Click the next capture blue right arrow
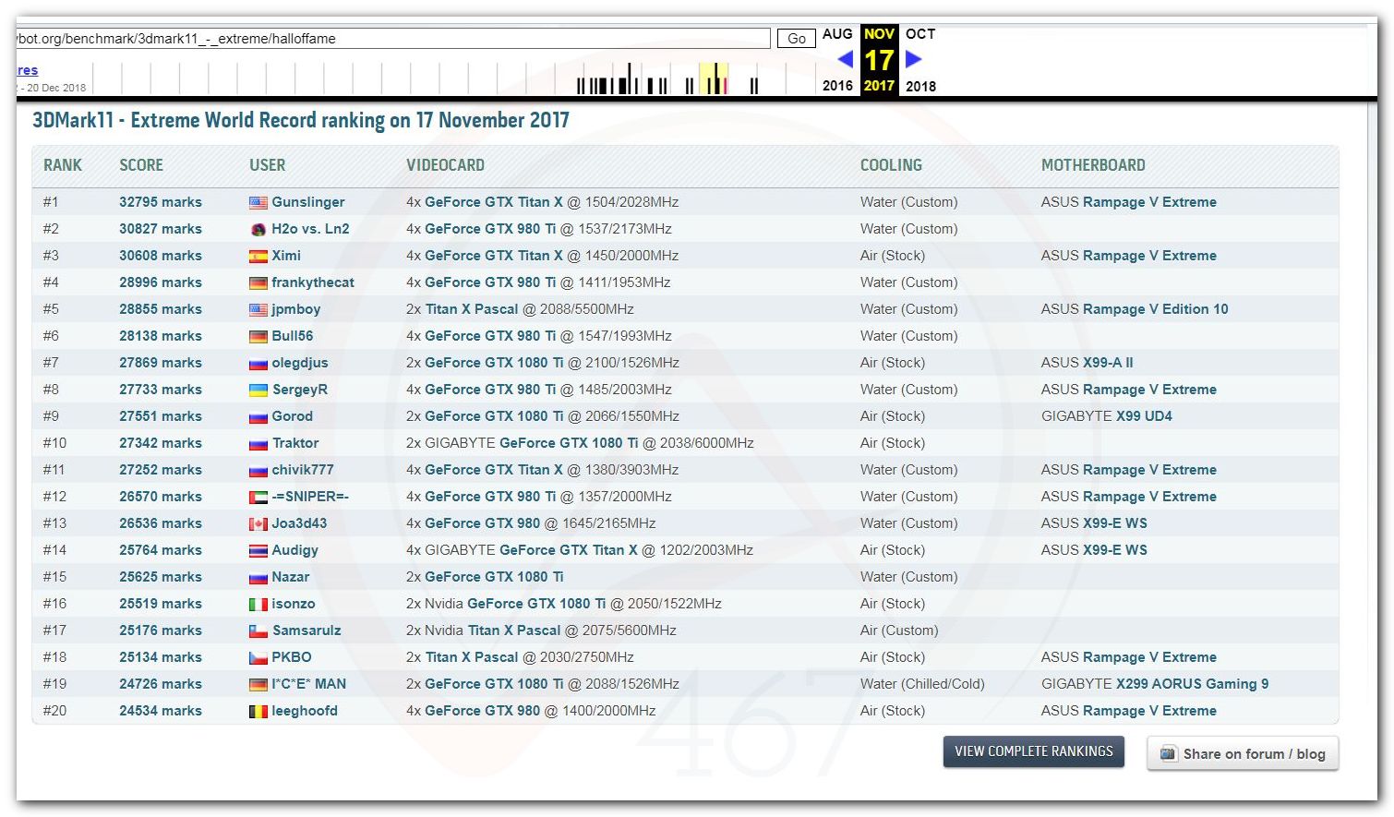 point(913,59)
